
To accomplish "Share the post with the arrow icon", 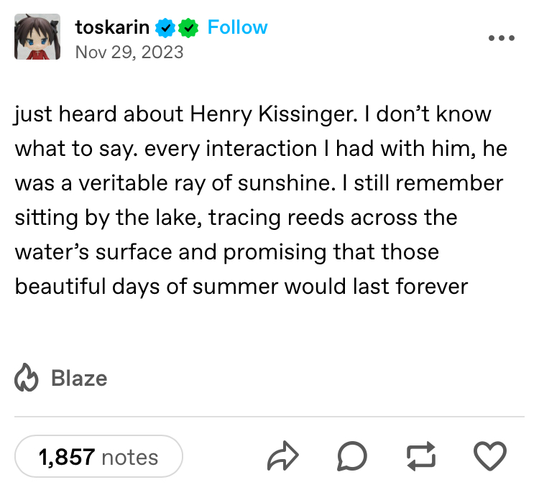I will pyautogui.click(x=283, y=455).
